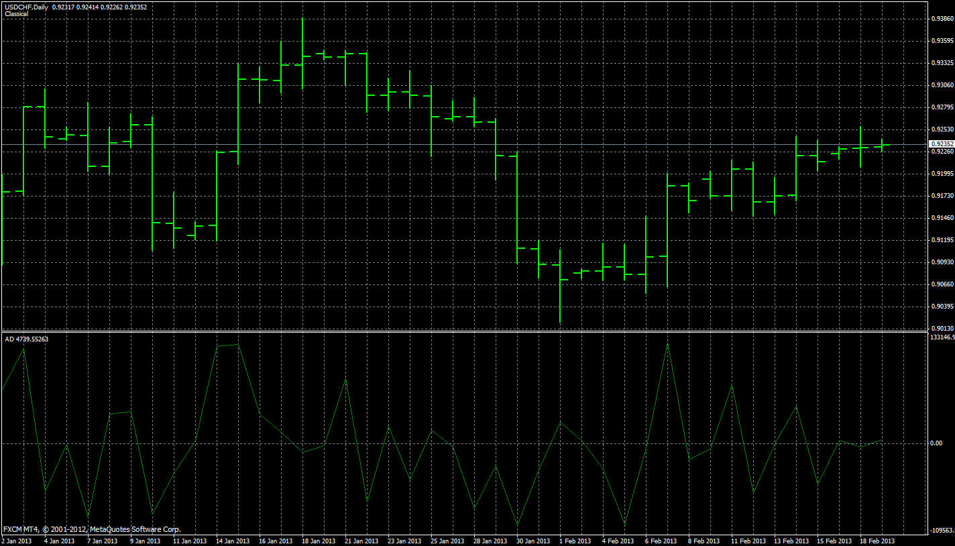Click the 4 Jan 2013 date label
955x546 pixels.
coord(59,541)
